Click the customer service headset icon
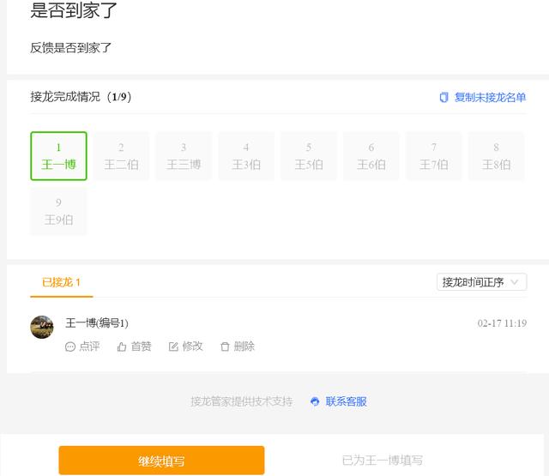Screen dimensions: 549x476 315,401
